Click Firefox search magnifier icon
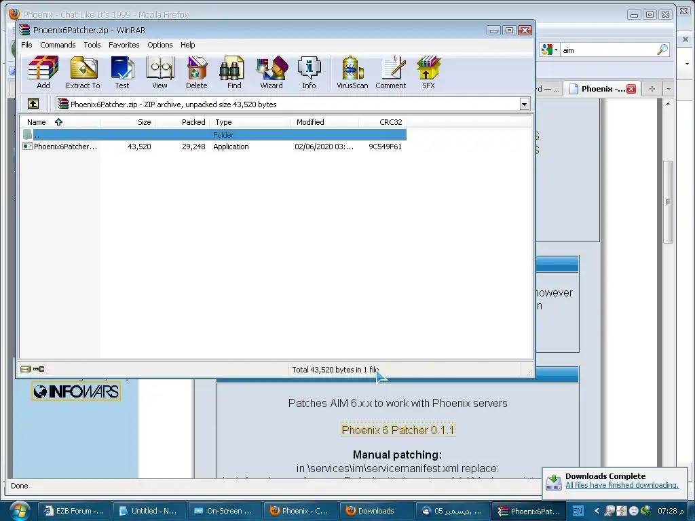 (662, 50)
